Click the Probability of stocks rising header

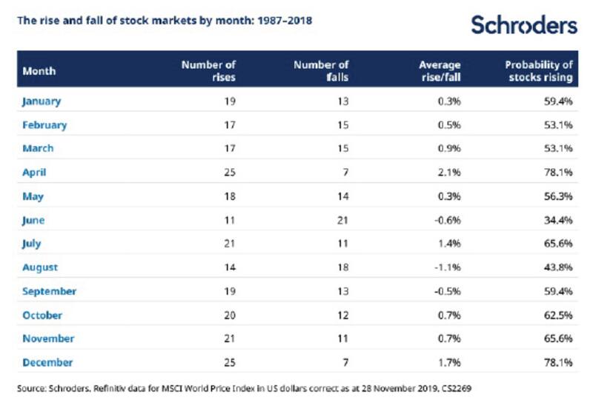(x=540, y=71)
